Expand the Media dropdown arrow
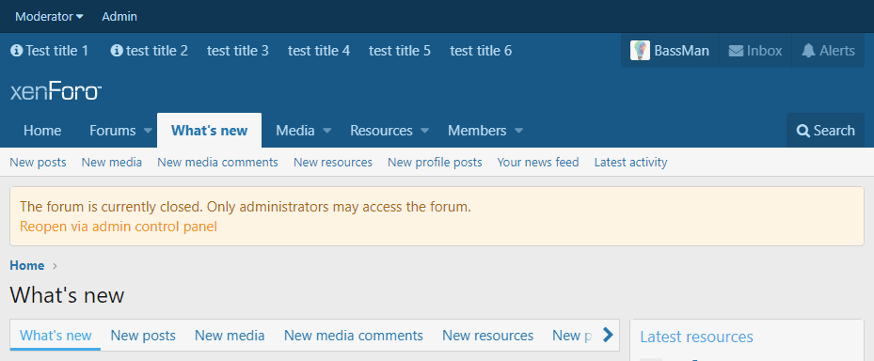 327,131
